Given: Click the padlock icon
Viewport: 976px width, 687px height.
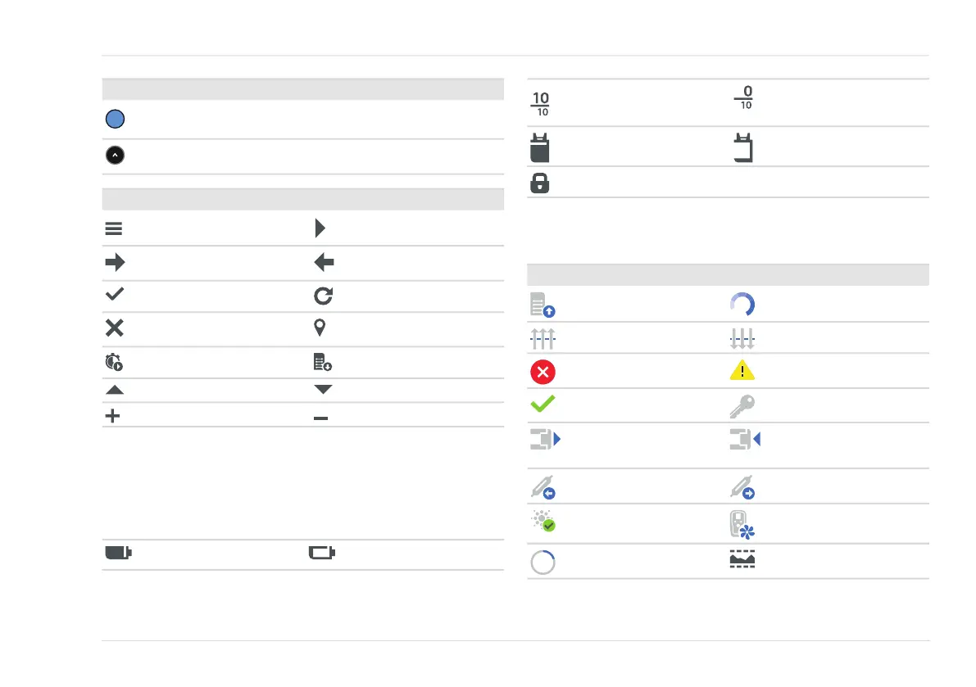Looking at the screenshot, I should coord(540,183).
